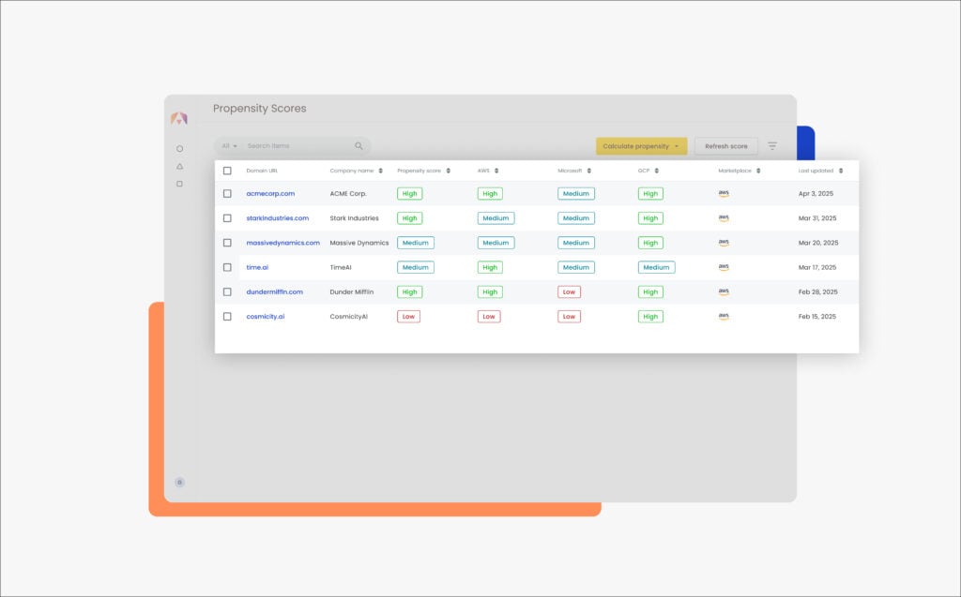Click the ACME Corp. company name cell
Viewport: 961px width, 597px height.
pyautogui.click(x=348, y=193)
